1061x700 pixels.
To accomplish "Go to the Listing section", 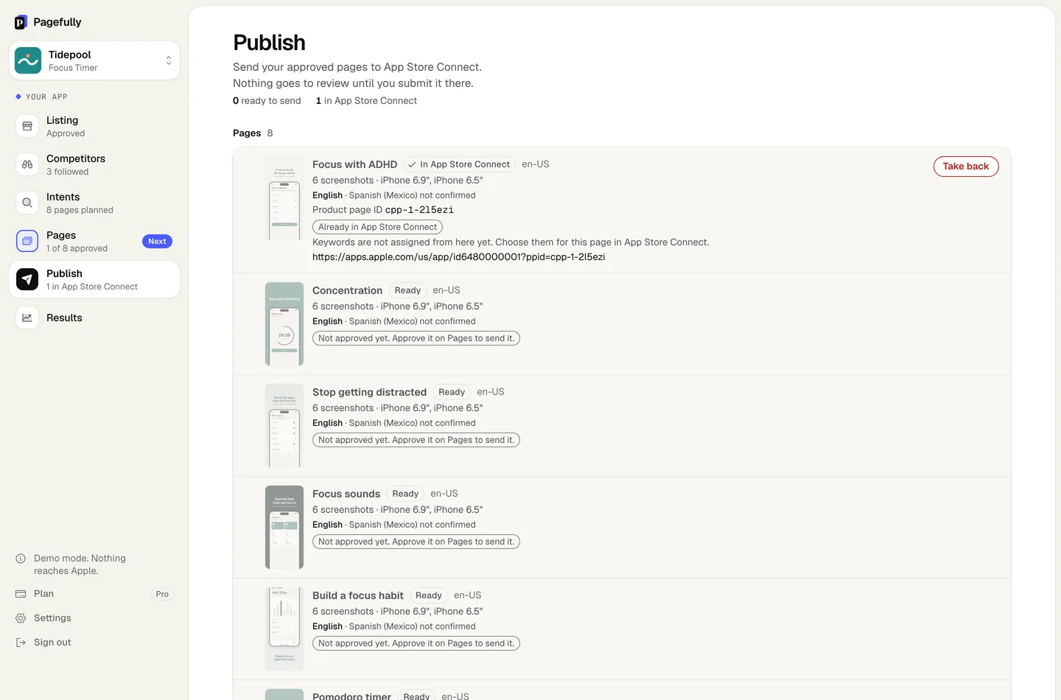I will click(94, 126).
